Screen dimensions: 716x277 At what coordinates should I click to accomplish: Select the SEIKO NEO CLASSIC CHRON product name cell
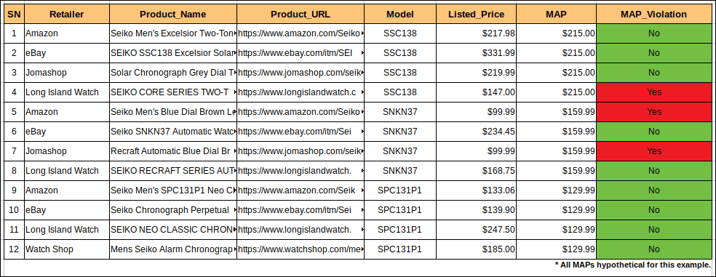pyautogui.click(x=173, y=230)
